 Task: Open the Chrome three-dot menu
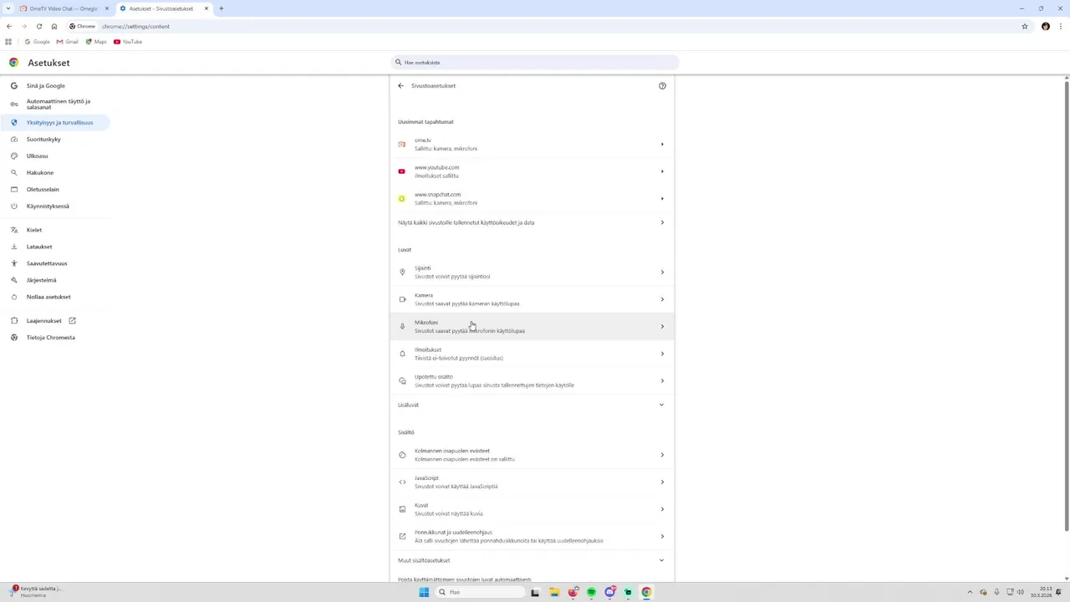tap(1061, 26)
